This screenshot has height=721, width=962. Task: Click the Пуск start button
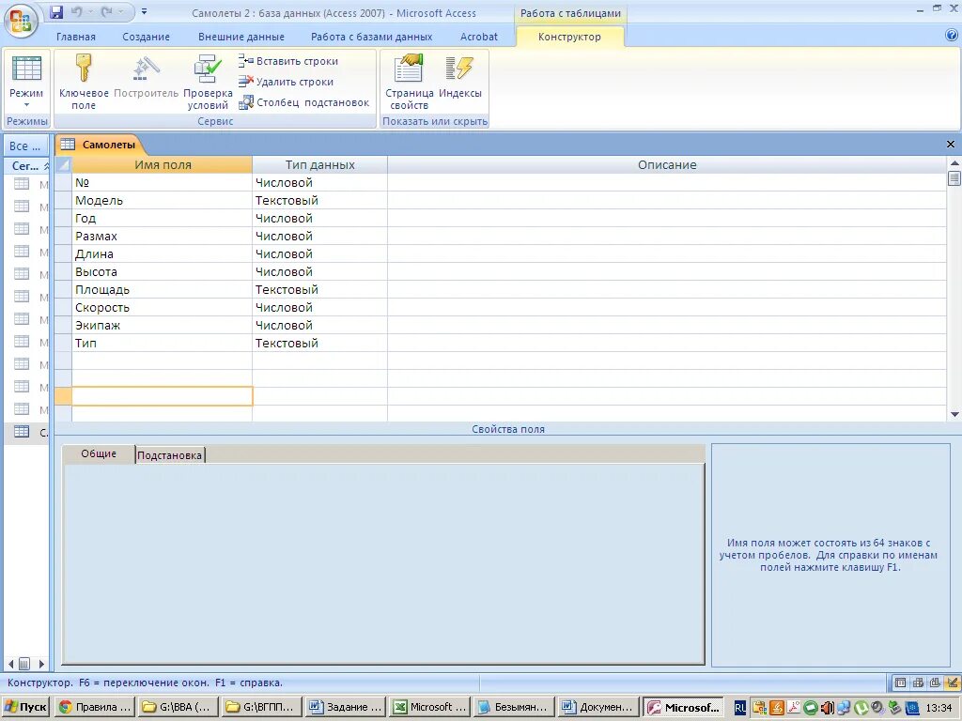(x=25, y=707)
